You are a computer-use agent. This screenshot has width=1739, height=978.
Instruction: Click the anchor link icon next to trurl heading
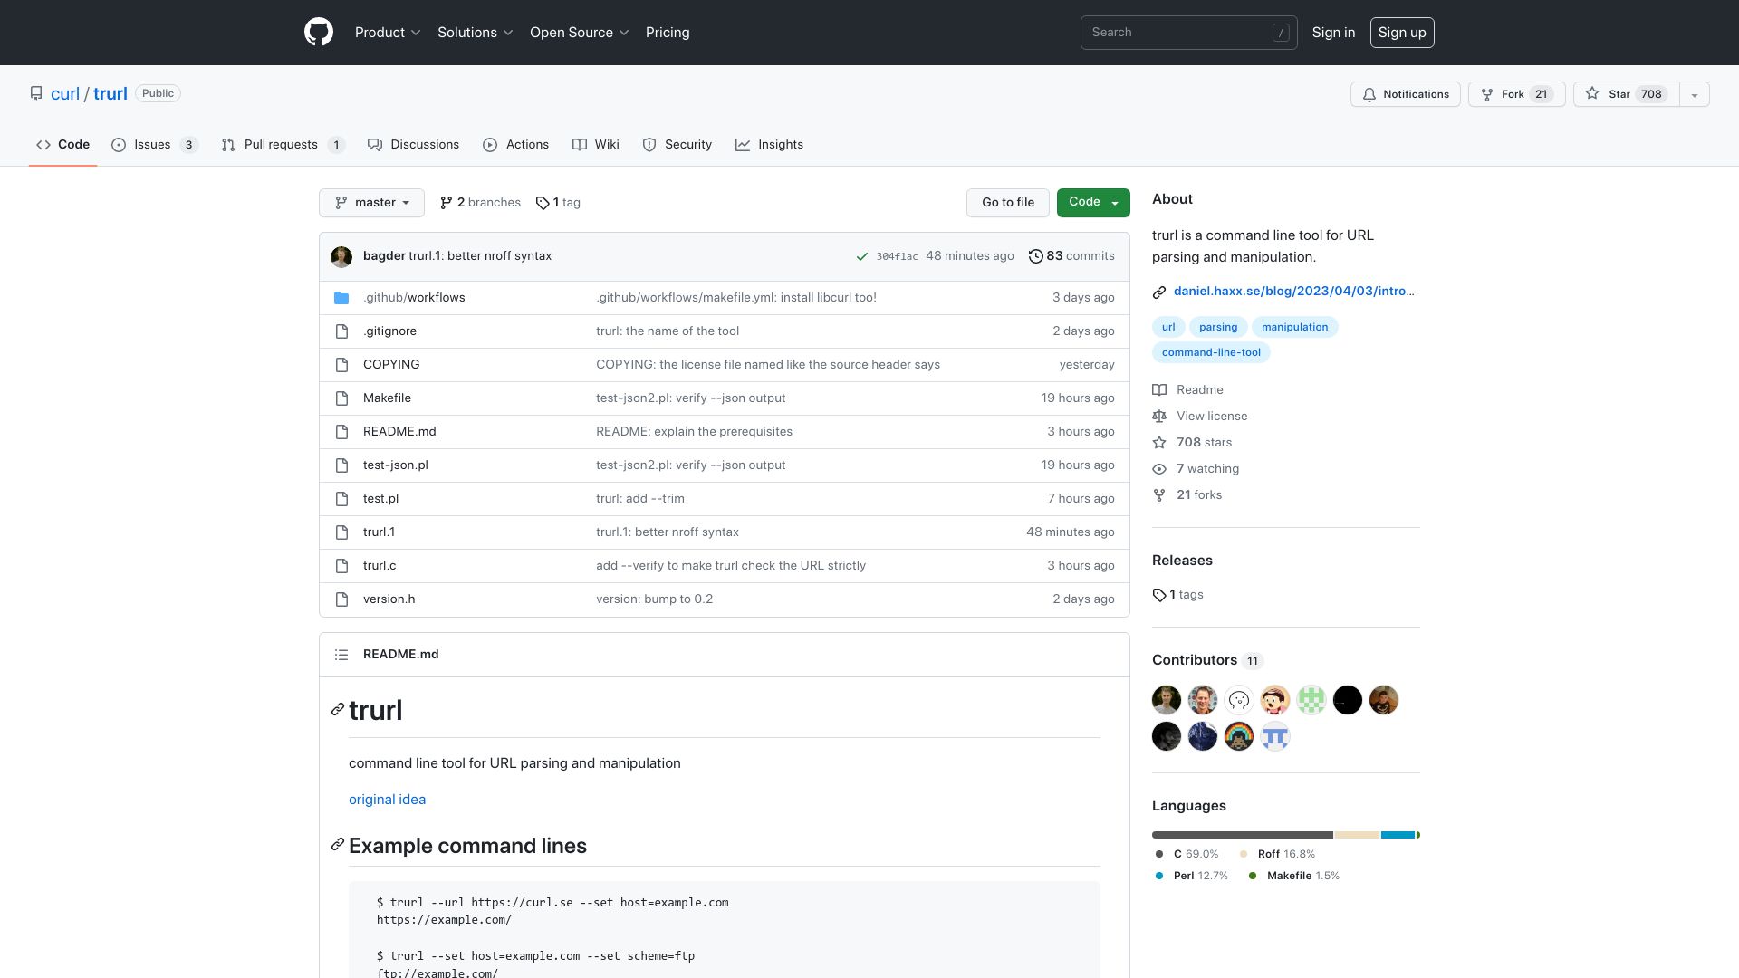[x=338, y=710]
